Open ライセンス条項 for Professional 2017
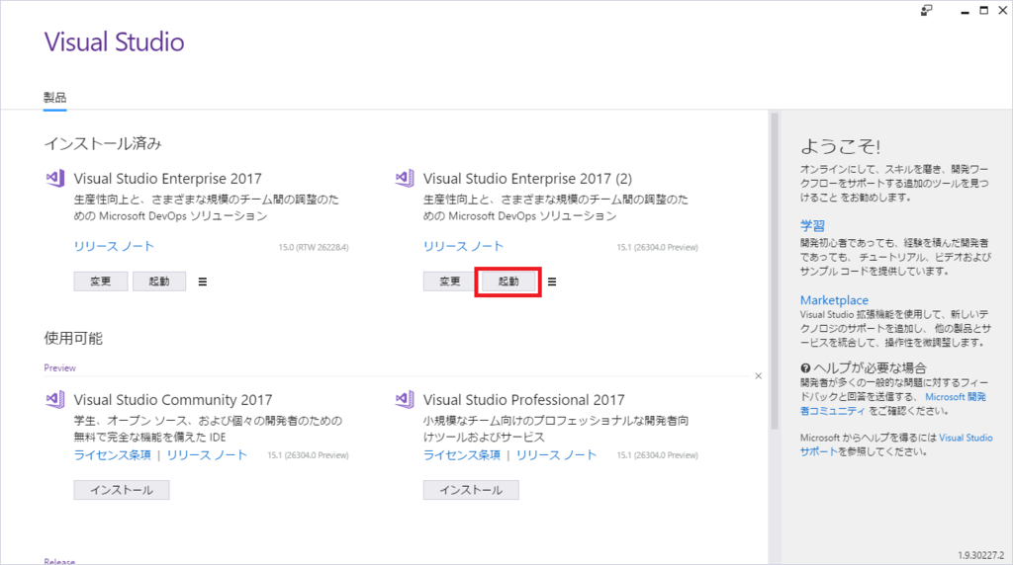Screen dimensions: 1013x565 point(462,455)
